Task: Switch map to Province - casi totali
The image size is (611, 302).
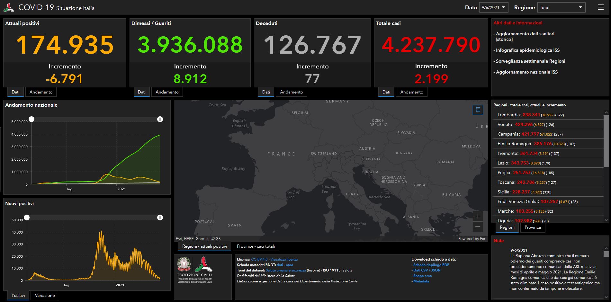Action: click(x=256, y=246)
